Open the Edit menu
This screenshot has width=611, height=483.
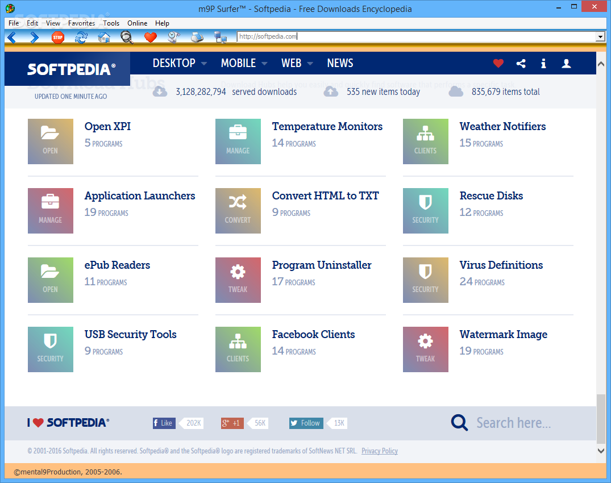tap(32, 23)
